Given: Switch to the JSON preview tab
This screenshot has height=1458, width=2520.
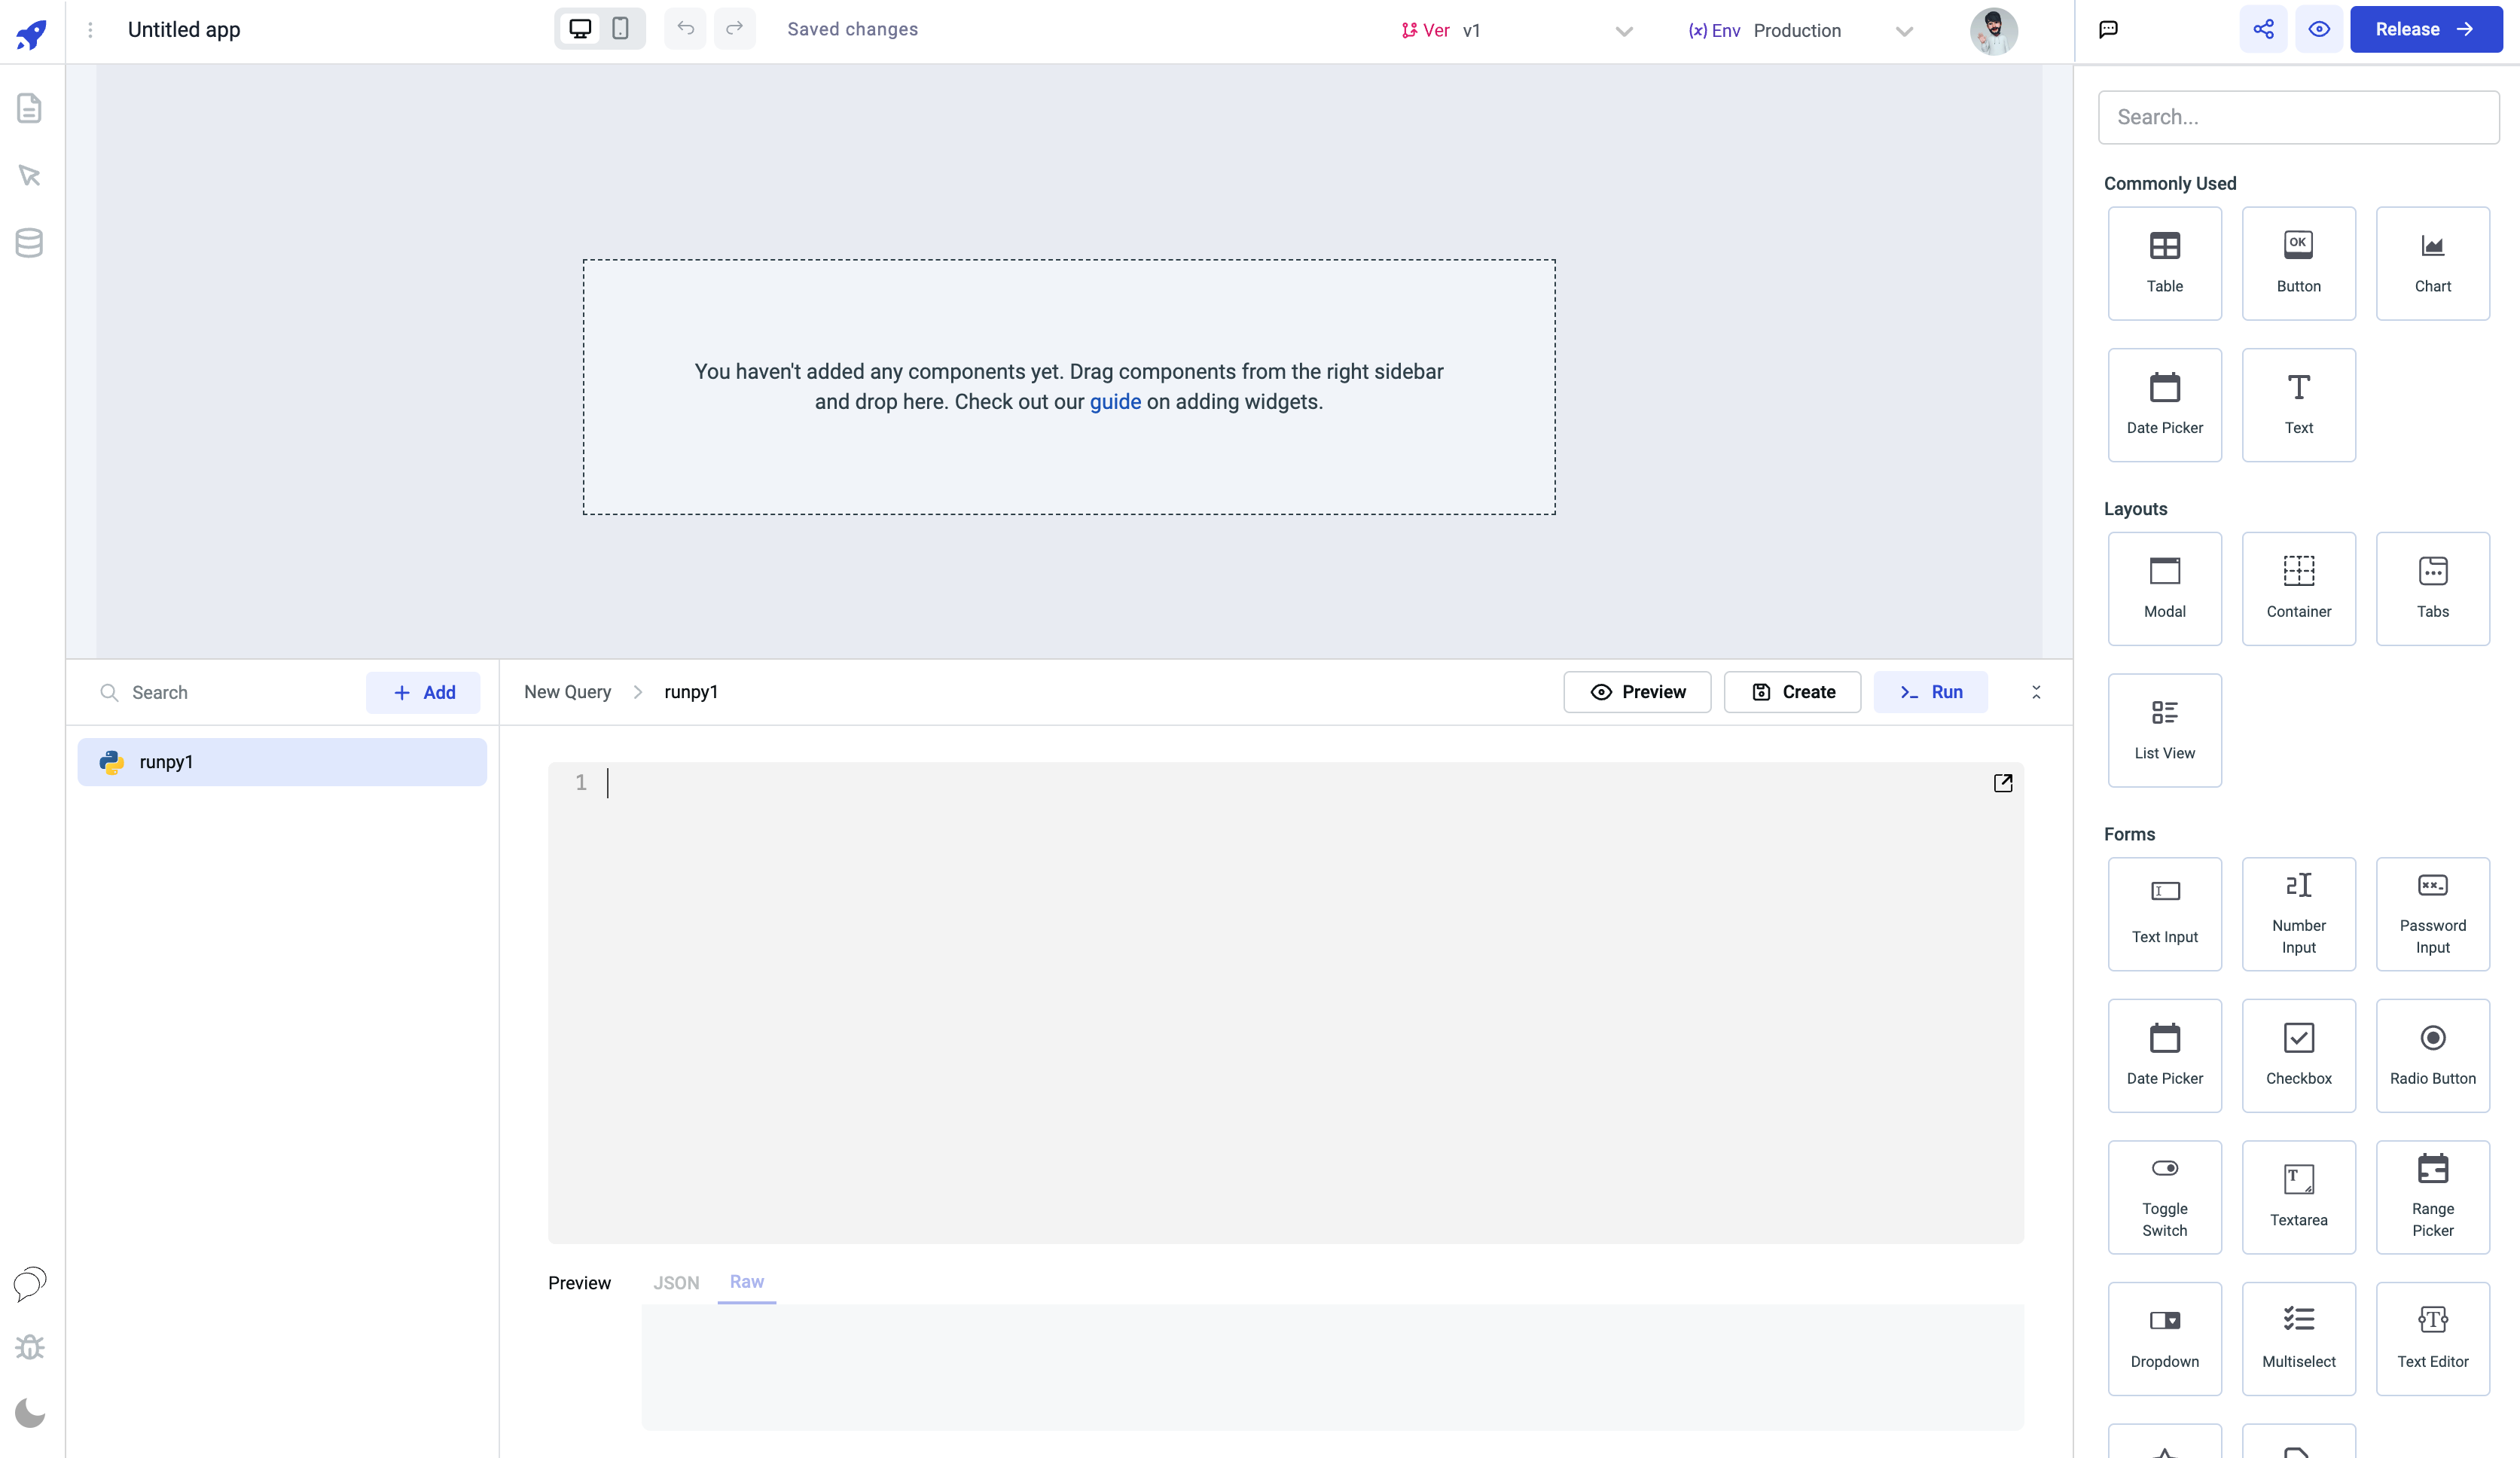Looking at the screenshot, I should click(x=676, y=1283).
